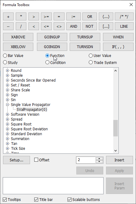
Task: Click the function list scrollbar down arrow
Action: coord(116,151)
